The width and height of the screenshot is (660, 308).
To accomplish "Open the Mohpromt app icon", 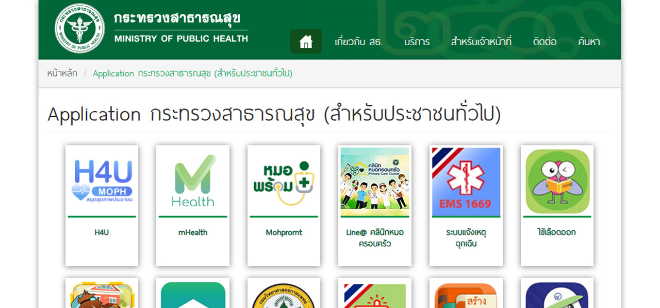I will (x=284, y=181).
